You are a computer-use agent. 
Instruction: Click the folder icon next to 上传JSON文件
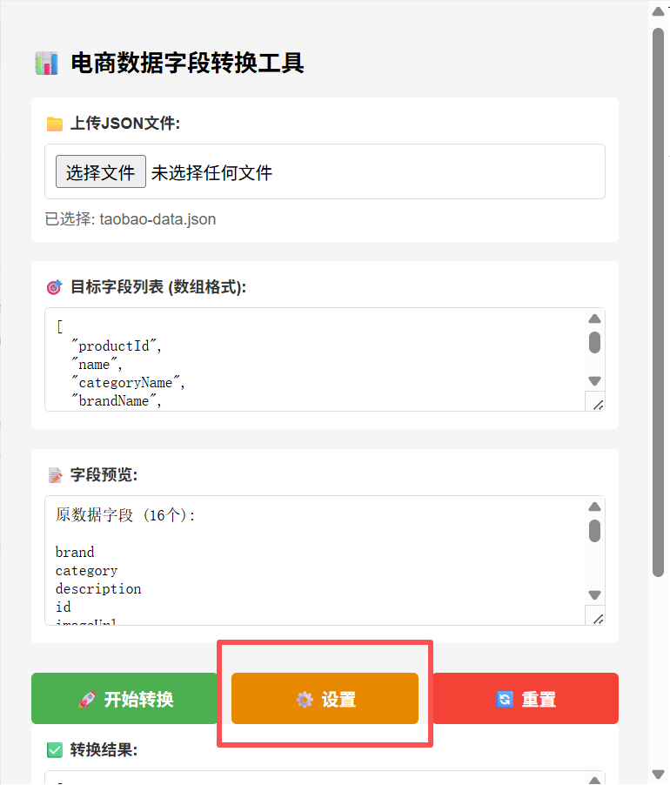click(x=55, y=124)
